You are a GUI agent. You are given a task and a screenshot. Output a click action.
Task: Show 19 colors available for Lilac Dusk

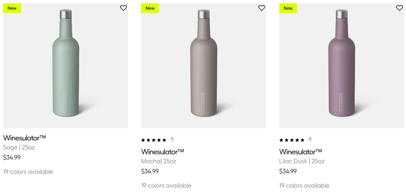coord(304,186)
